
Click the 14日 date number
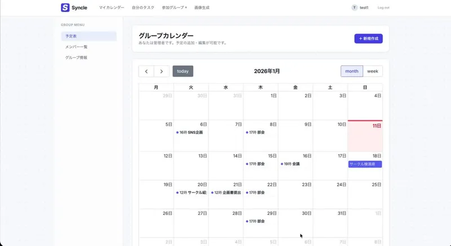click(237, 156)
